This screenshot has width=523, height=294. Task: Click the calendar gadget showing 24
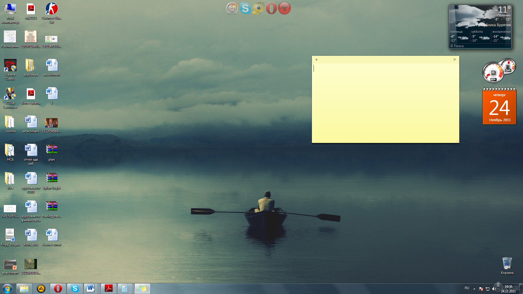coord(499,108)
